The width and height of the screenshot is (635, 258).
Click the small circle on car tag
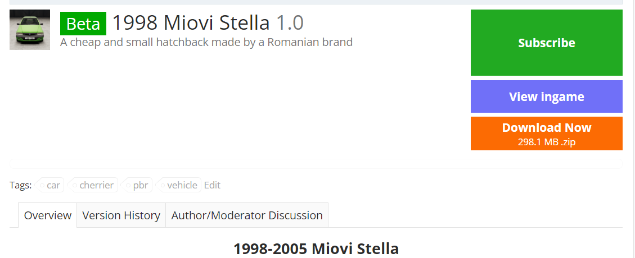[42, 186]
